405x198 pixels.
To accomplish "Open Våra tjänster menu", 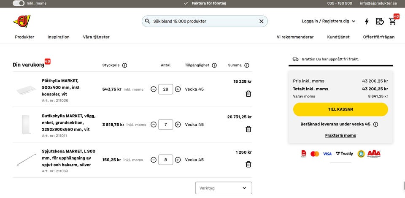I will 96,37.
